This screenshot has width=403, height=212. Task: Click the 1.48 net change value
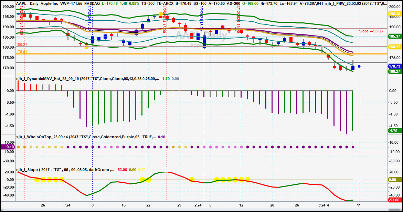pyautogui.click(x=124, y=3)
